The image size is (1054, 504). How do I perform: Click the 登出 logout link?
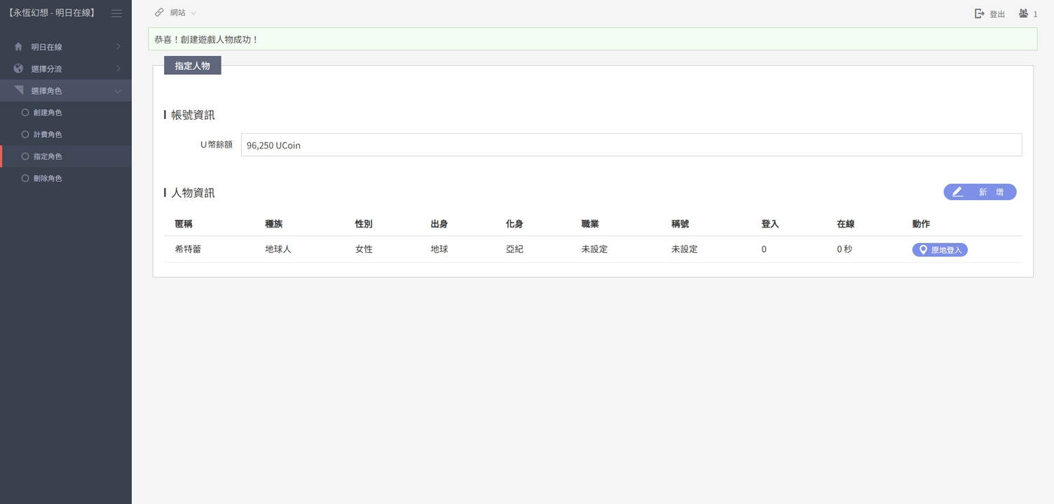997,14
